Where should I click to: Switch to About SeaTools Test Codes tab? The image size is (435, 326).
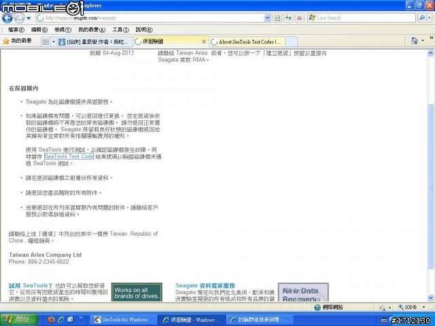(x=247, y=42)
